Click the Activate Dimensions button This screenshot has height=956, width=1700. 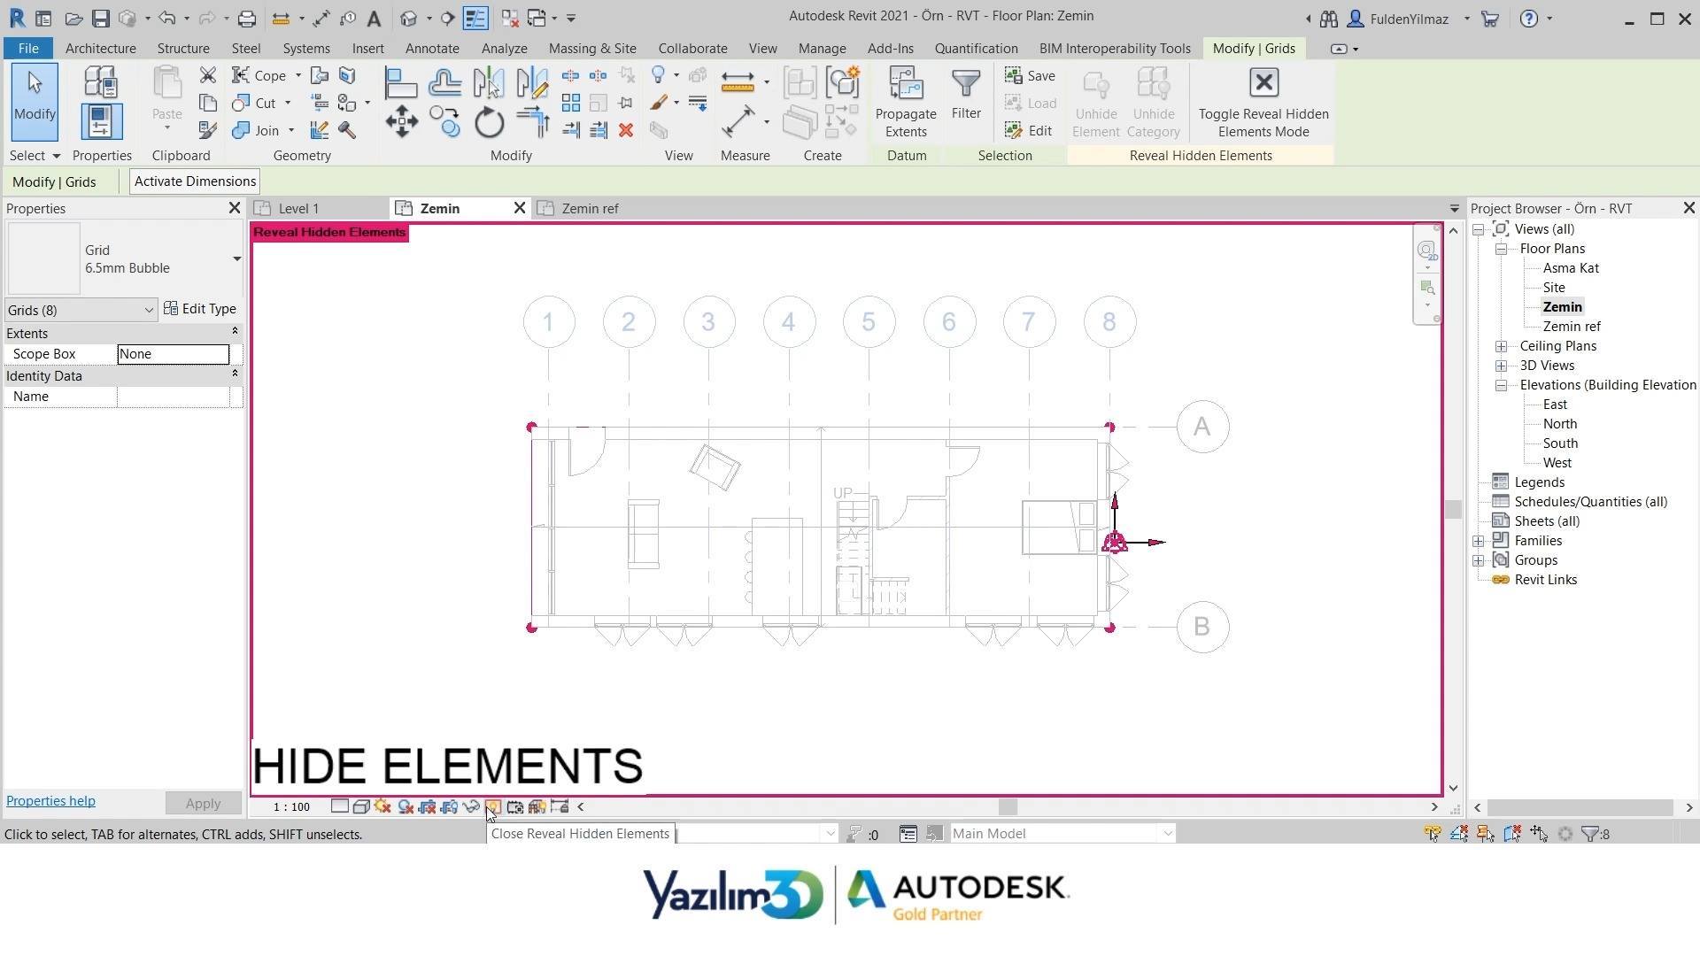pos(195,181)
